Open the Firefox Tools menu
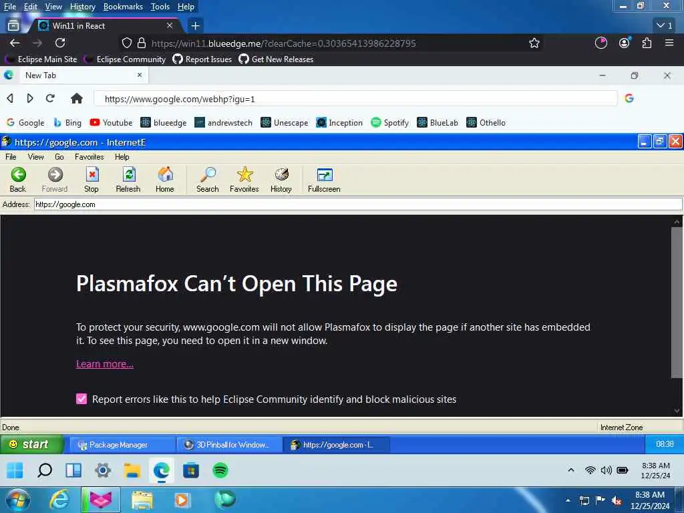This screenshot has height=513, width=684. pyautogui.click(x=160, y=7)
